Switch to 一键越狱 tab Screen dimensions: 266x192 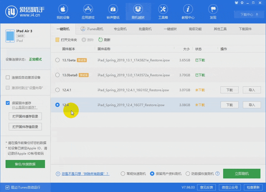pos(170,29)
